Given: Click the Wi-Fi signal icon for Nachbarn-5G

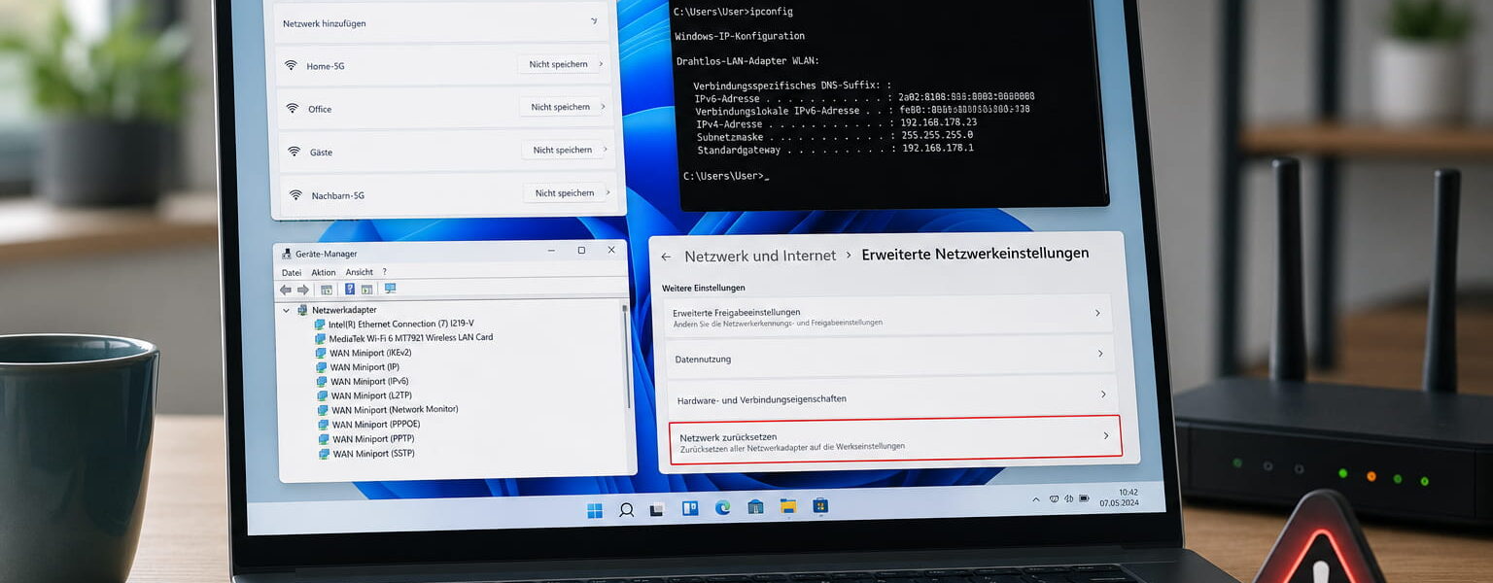Looking at the screenshot, I should pos(295,194).
